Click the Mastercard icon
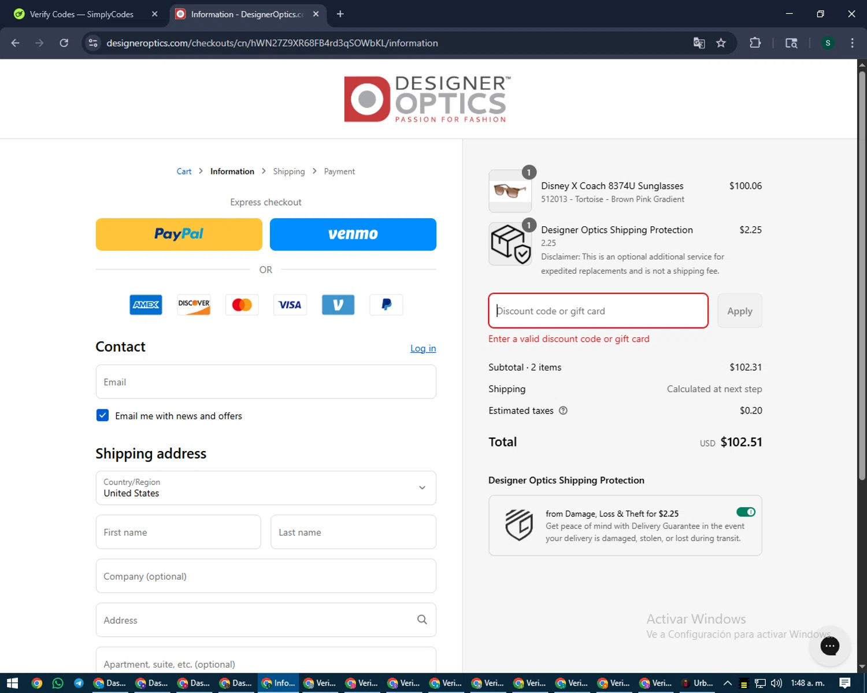 [242, 304]
